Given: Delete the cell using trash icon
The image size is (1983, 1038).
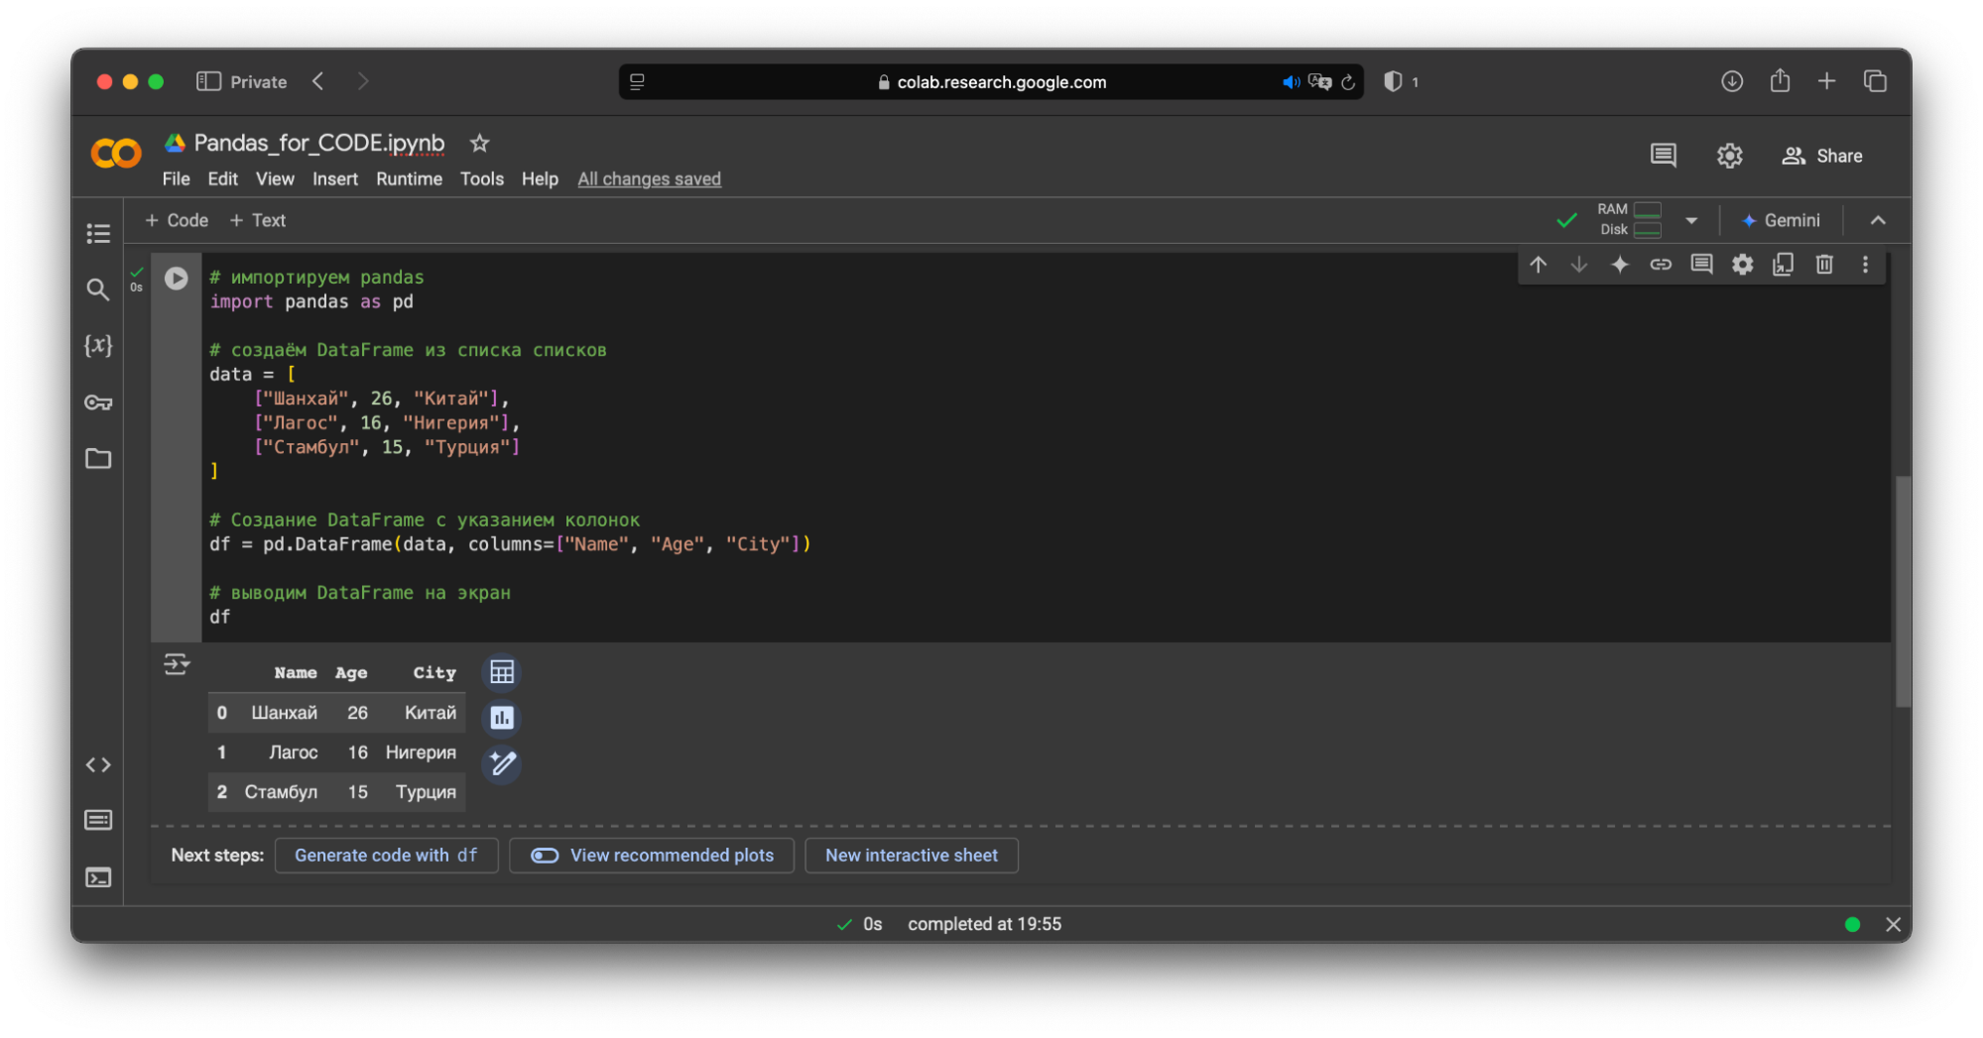Looking at the screenshot, I should (x=1823, y=265).
